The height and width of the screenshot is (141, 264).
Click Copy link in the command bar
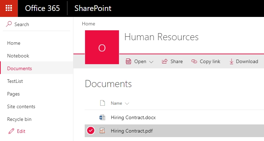point(210,61)
